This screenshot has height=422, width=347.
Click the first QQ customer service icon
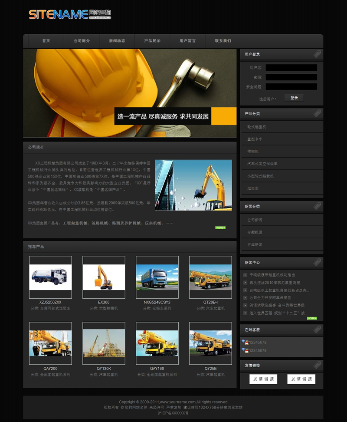point(246,342)
